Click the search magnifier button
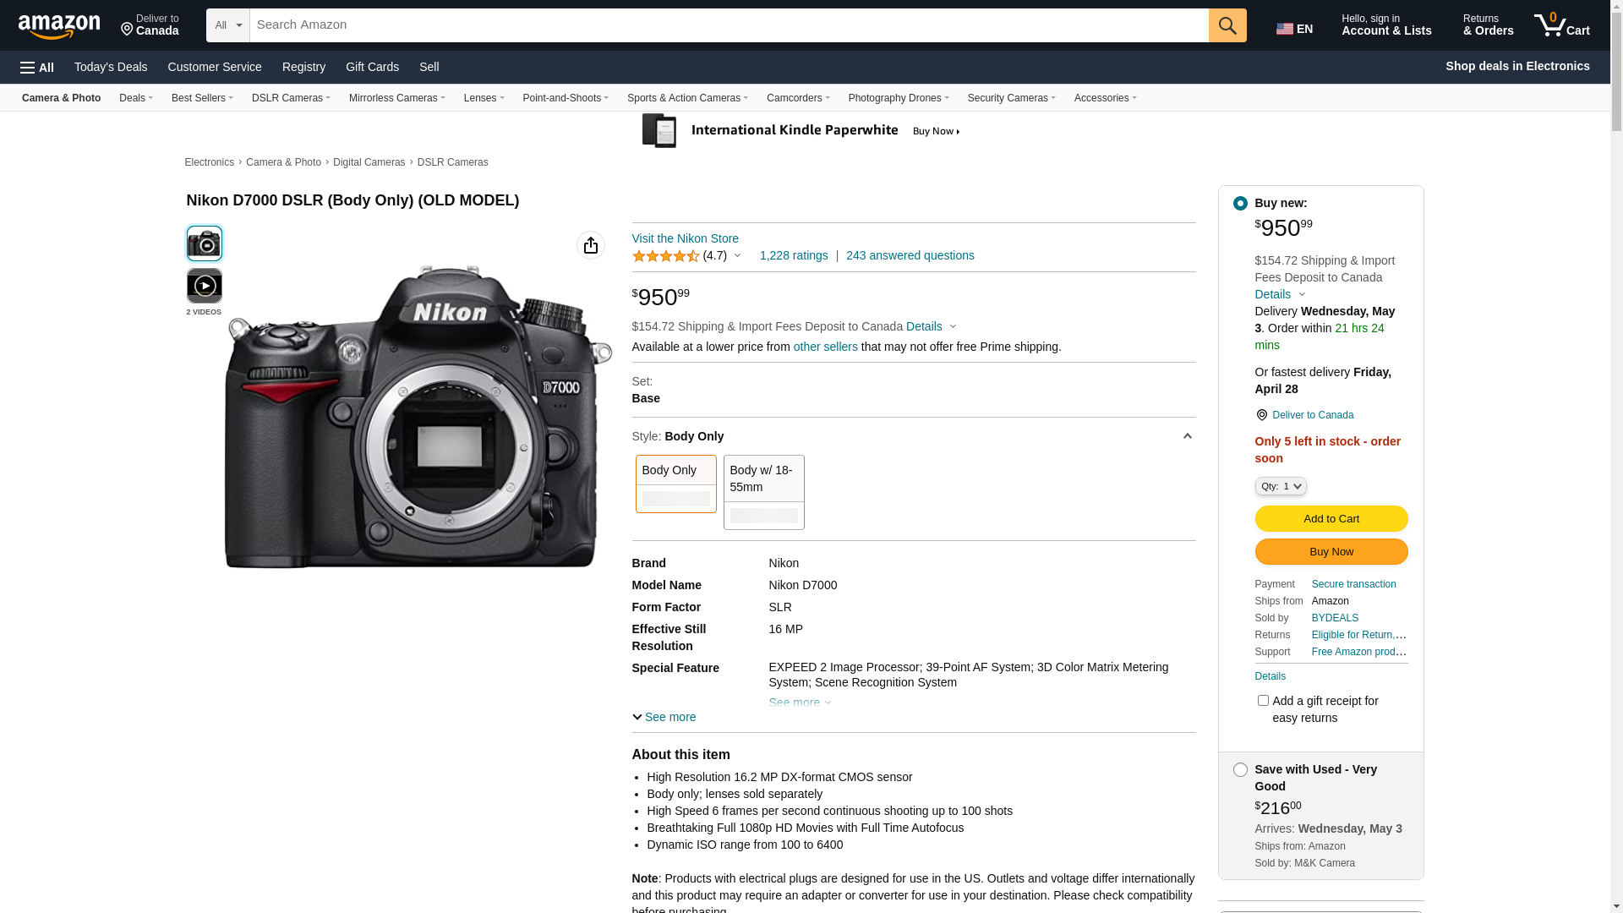The height and width of the screenshot is (913, 1623). pos(1227,25)
